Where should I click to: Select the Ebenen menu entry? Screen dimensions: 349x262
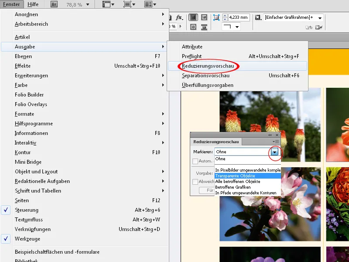point(85,56)
